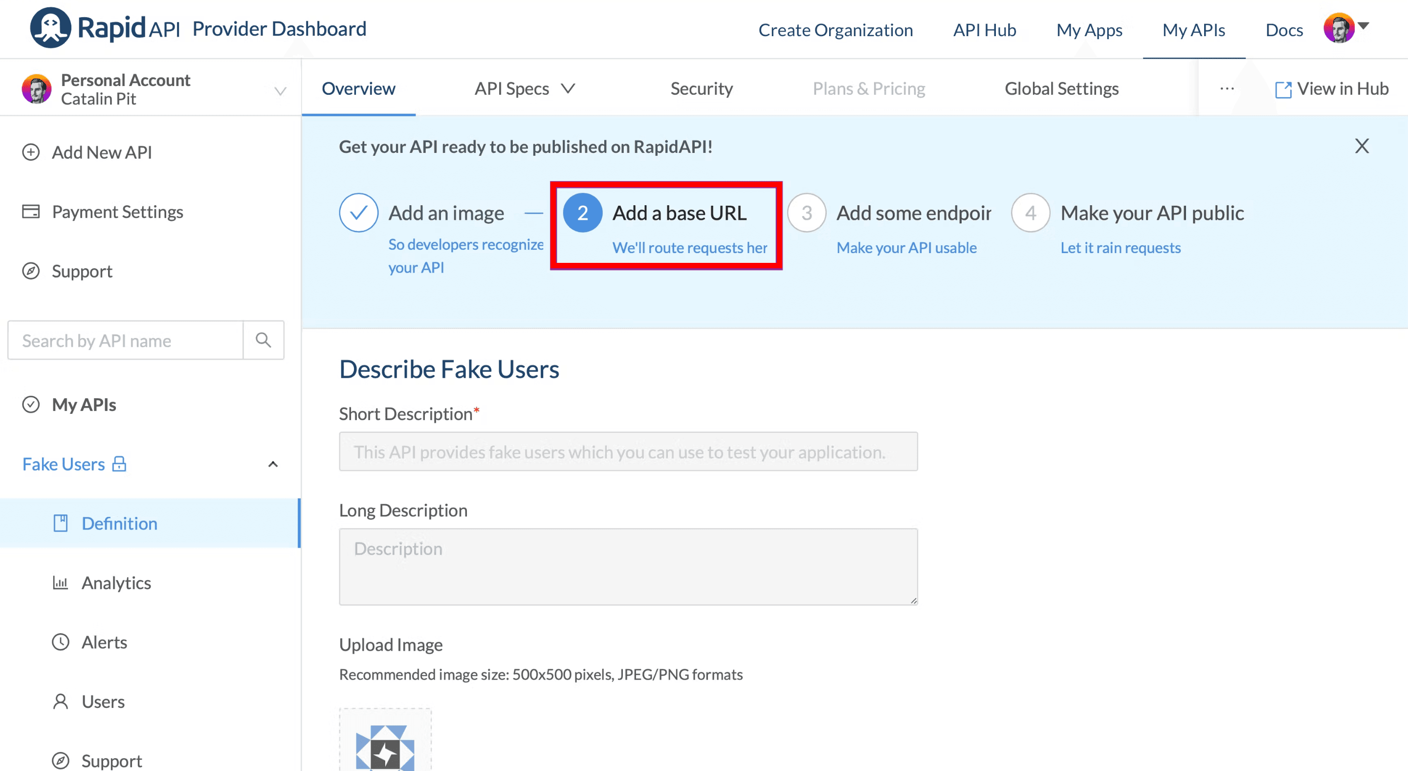Open the Analytics page
Screen dimensions: 1408x771
tap(116, 582)
